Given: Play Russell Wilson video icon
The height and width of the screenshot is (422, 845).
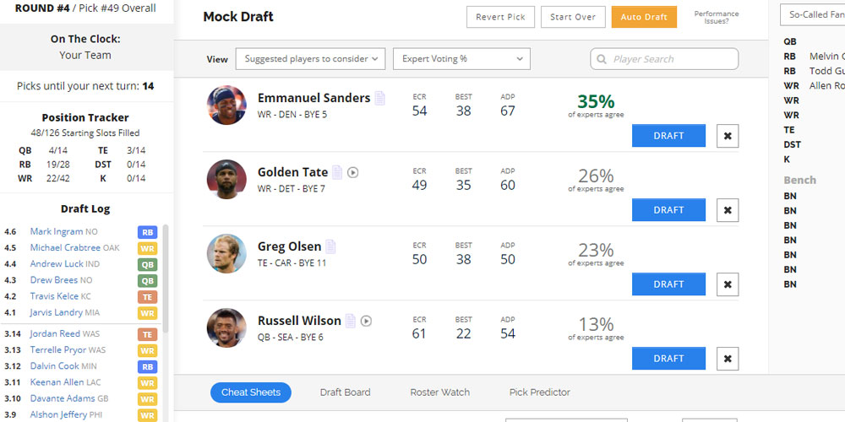Looking at the screenshot, I should pos(366,321).
